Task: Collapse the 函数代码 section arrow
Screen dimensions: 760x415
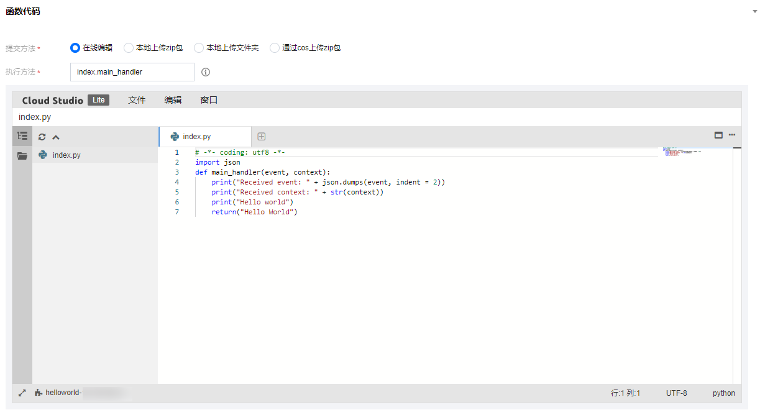Action: tap(754, 12)
